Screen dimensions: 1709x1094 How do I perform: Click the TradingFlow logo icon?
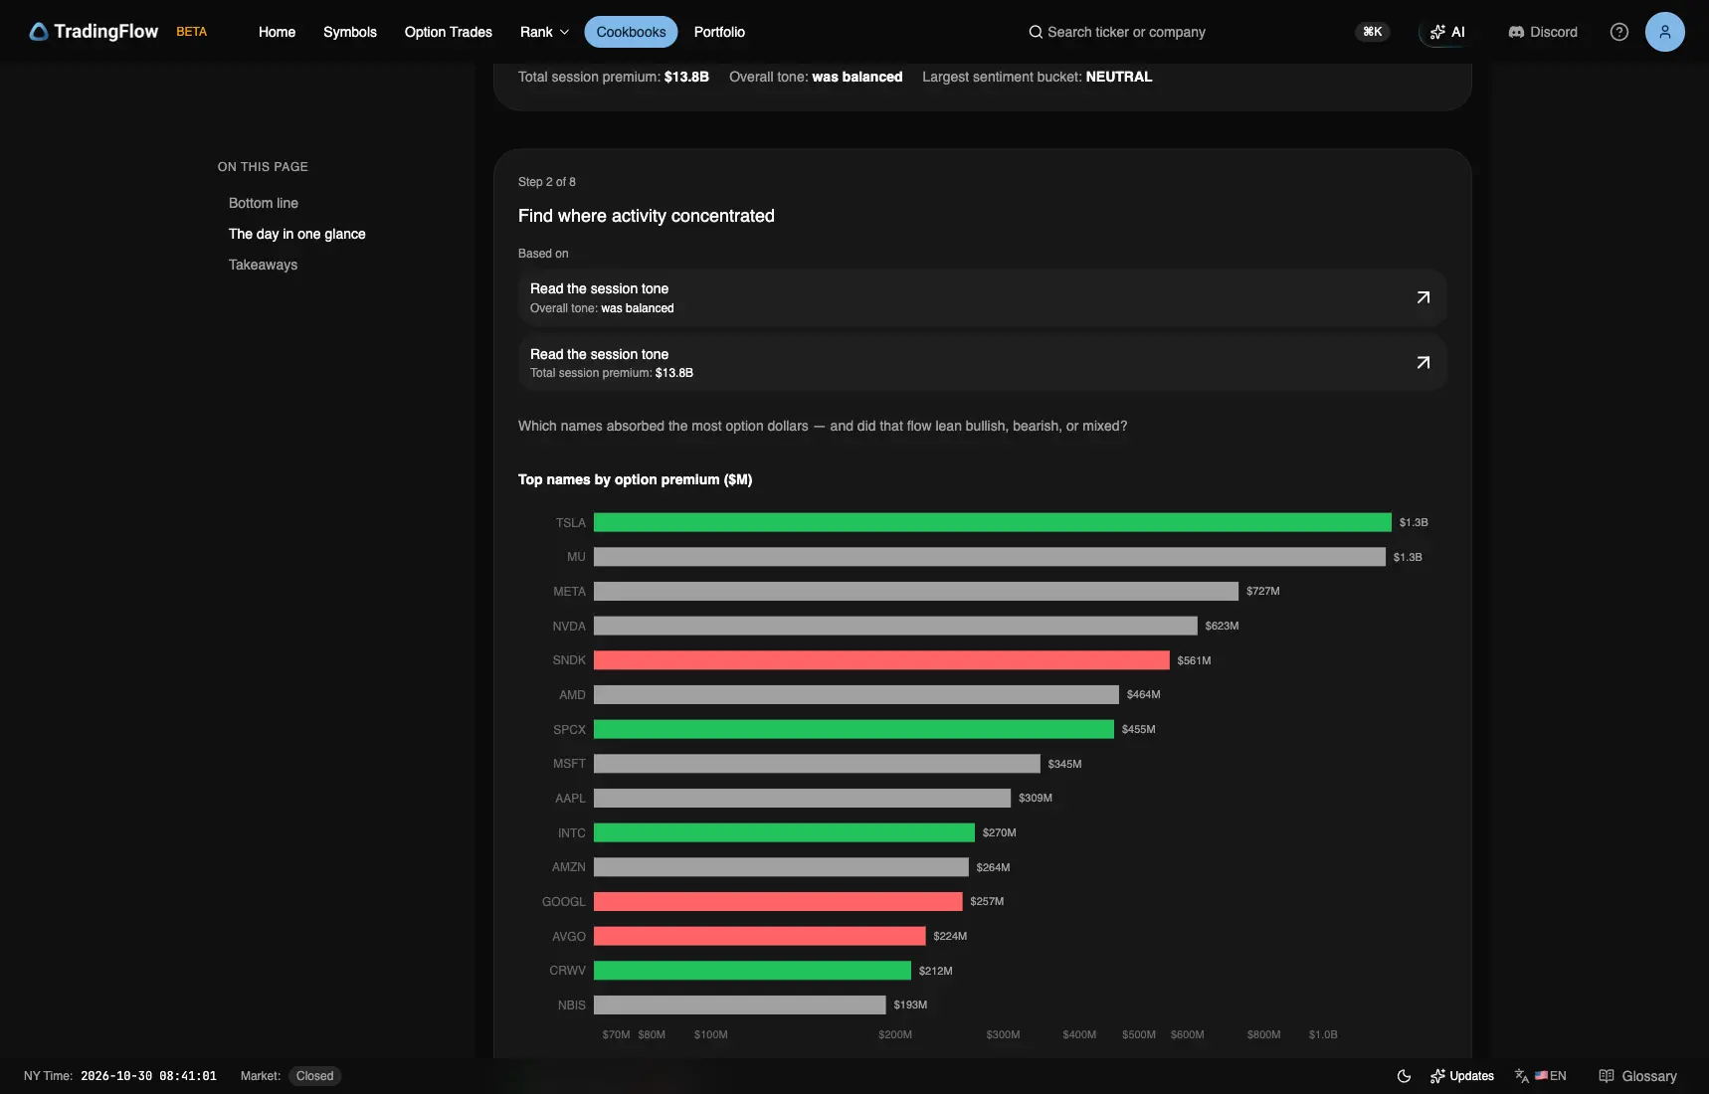[39, 32]
